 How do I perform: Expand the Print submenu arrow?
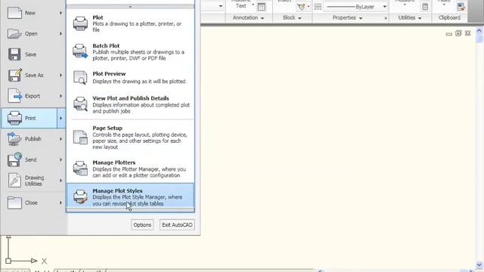(61, 118)
